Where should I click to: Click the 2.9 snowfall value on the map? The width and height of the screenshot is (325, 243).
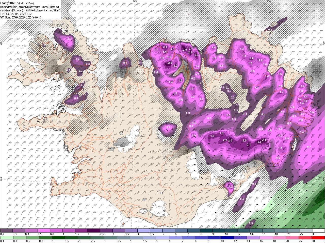170,63
